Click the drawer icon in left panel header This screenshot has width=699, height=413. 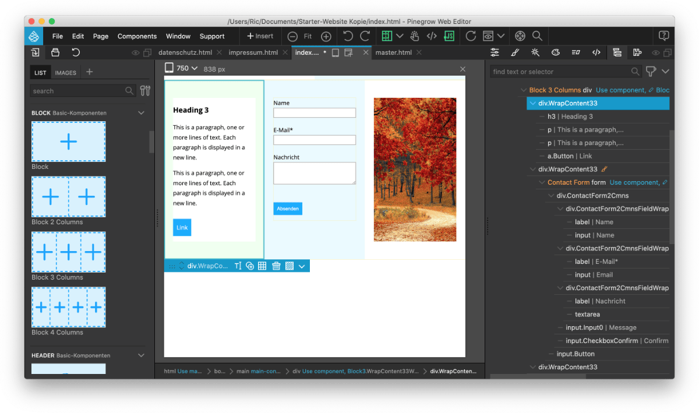(x=55, y=52)
